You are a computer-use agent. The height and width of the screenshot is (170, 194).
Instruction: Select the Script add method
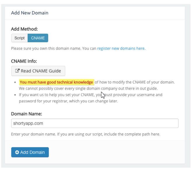(20, 38)
